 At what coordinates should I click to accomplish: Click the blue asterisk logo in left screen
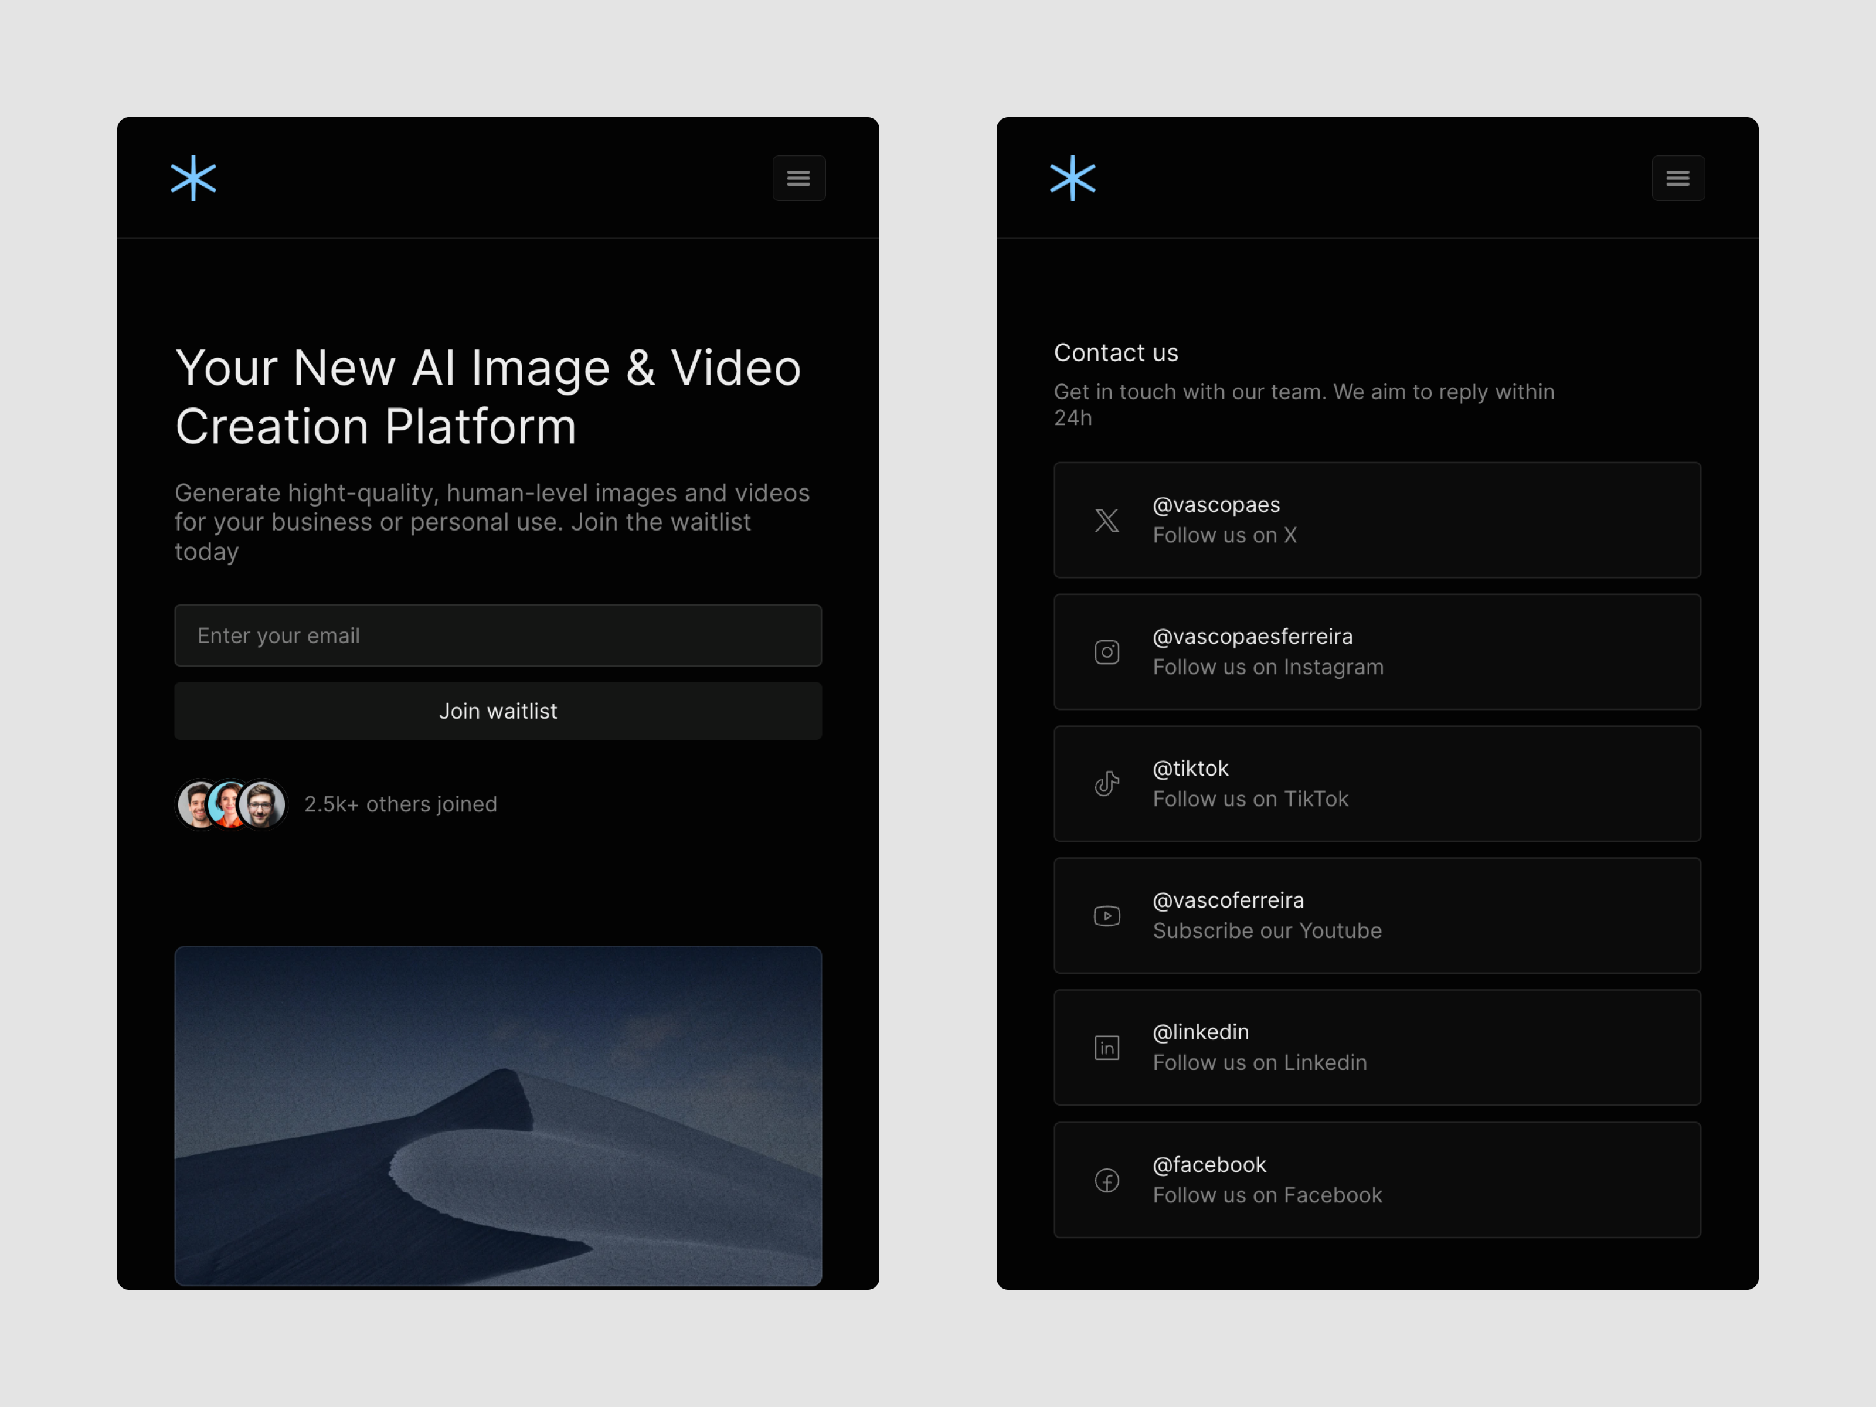[x=193, y=178]
